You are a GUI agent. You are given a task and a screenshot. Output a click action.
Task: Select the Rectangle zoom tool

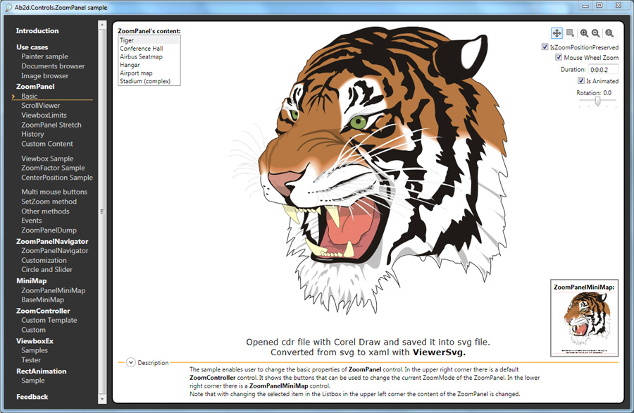coord(570,33)
